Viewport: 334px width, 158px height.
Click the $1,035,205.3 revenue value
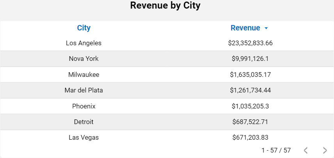tap(250, 106)
